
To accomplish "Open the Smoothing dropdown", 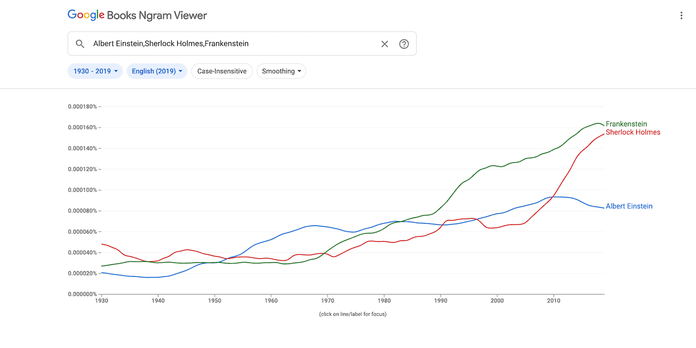I will click(281, 71).
